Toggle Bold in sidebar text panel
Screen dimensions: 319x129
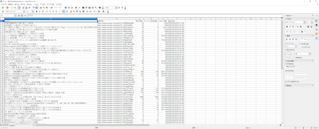tap(287, 27)
